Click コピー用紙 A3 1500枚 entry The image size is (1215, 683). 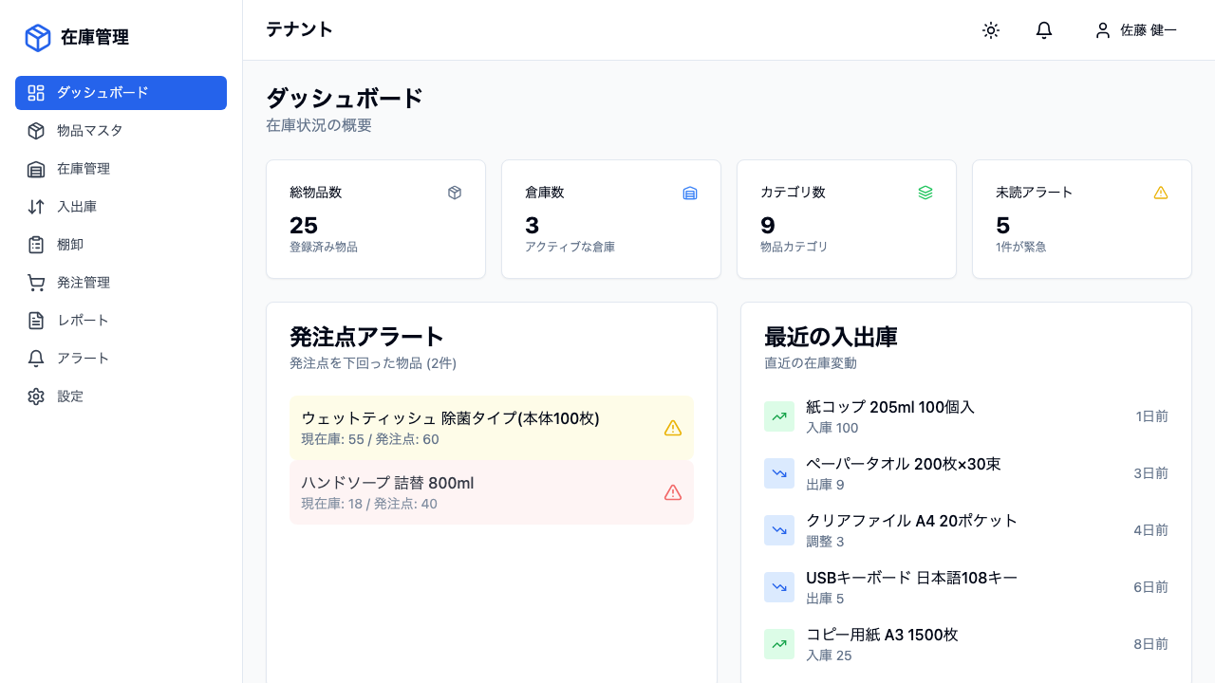click(966, 644)
